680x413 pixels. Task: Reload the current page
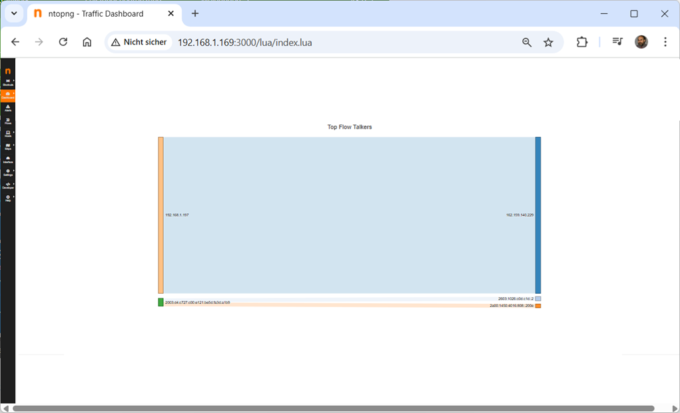coord(63,42)
